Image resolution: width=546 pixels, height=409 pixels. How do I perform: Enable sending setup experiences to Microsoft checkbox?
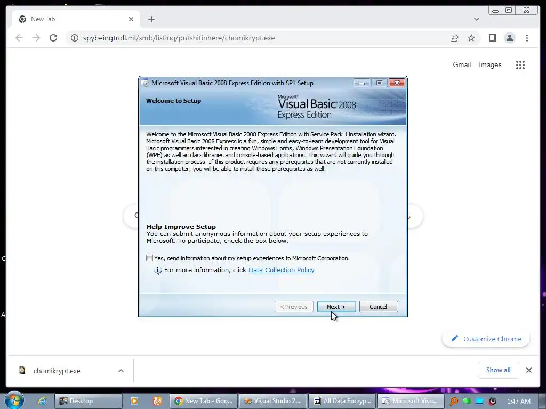(149, 258)
